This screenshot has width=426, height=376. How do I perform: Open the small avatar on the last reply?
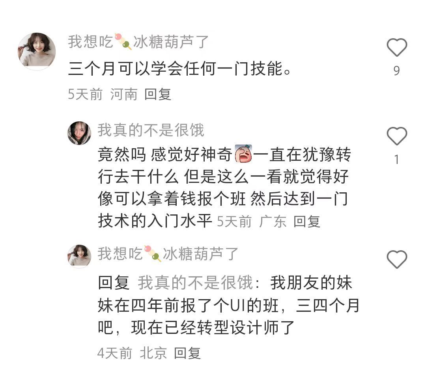click(79, 256)
